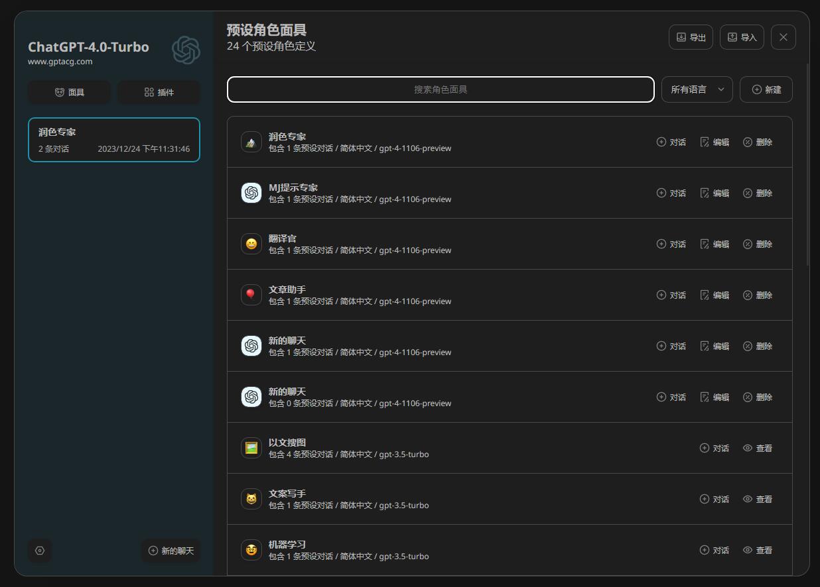The width and height of the screenshot is (820, 587).
Task: Export masks with 导出 button
Action: tap(691, 37)
